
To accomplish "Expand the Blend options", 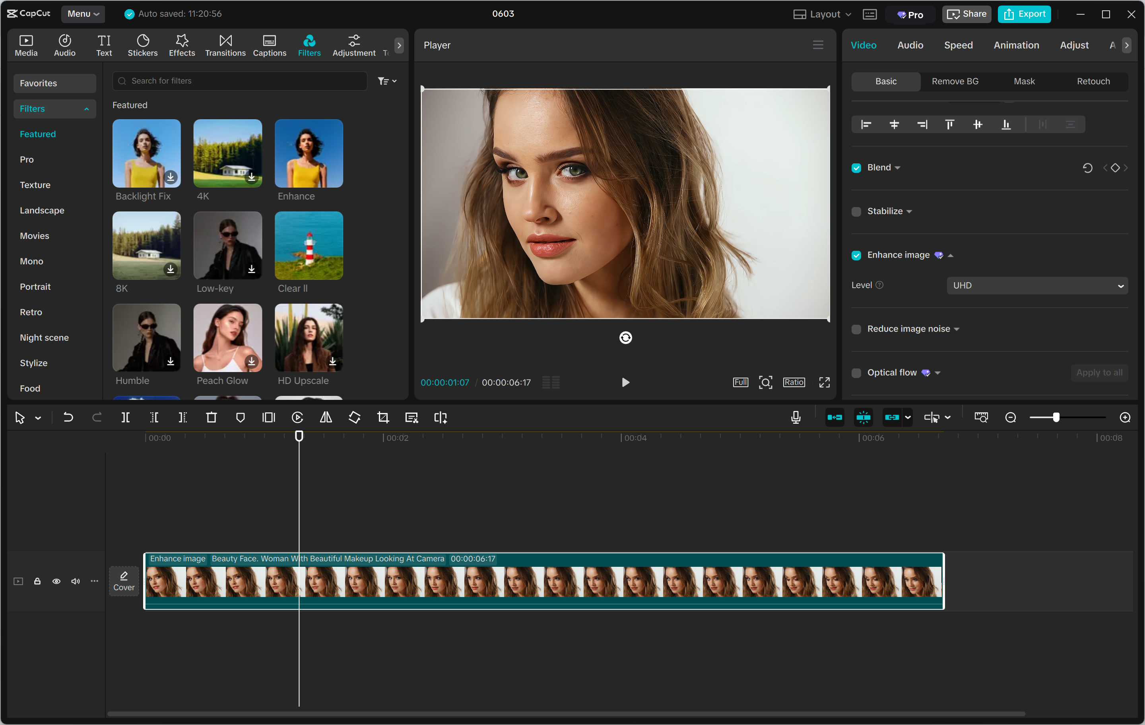I will [898, 167].
